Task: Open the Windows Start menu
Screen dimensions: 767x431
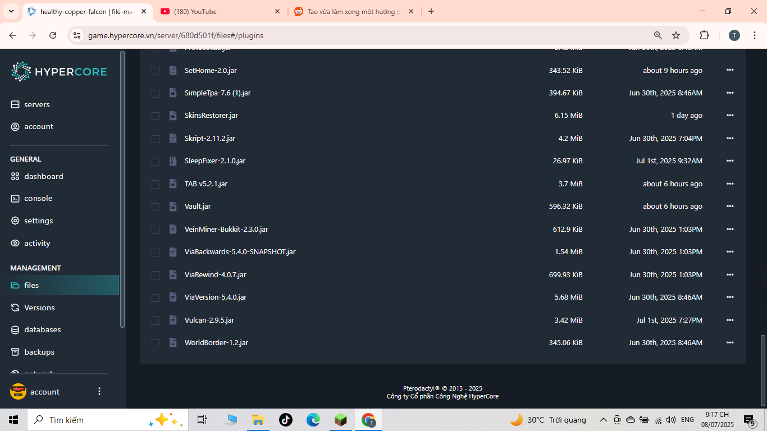Action: coord(13,420)
